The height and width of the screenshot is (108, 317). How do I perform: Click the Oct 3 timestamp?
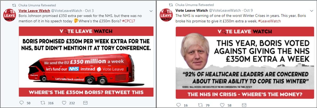tap(89, 11)
